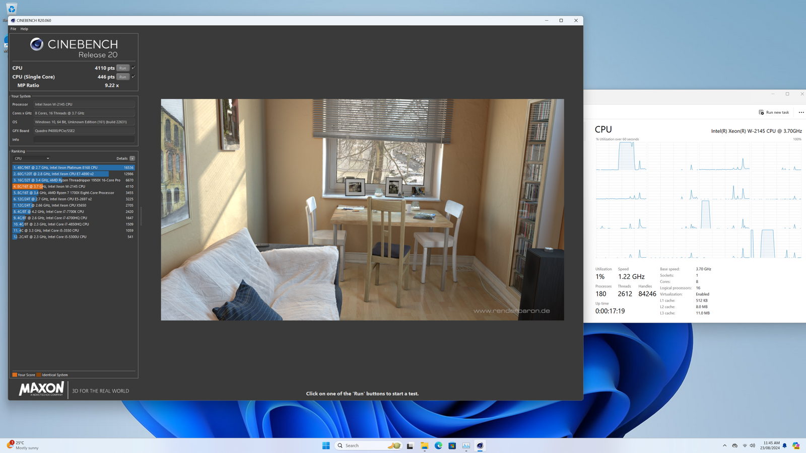806x453 pixels.
Task: Maximize the Cinebench window
Action: (x=561, y=21)
